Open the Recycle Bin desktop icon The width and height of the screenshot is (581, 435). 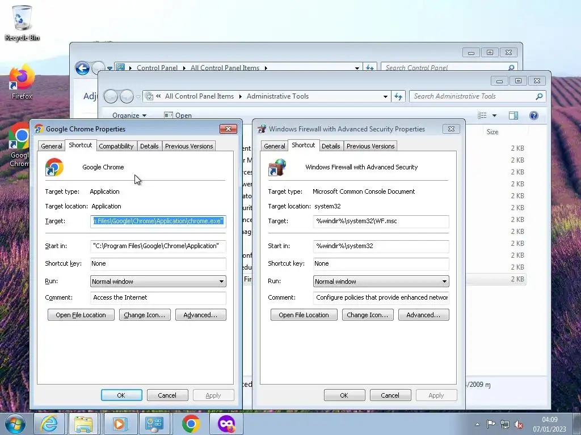[x=22, y=23]
